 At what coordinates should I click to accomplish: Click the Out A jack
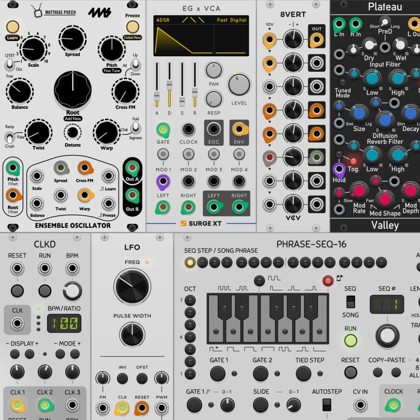coord(132,168)
